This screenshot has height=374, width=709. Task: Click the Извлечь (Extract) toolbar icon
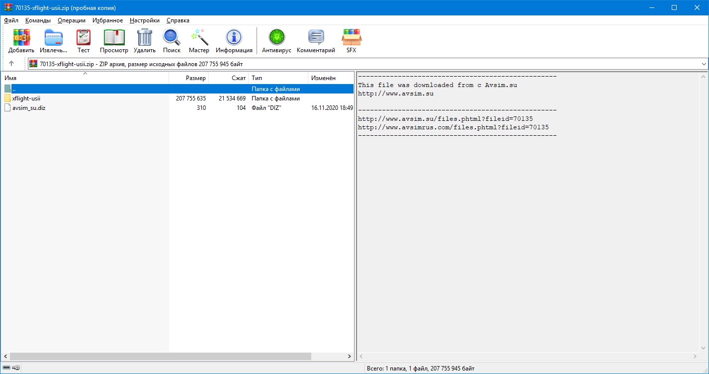click(x=53, y=38)
